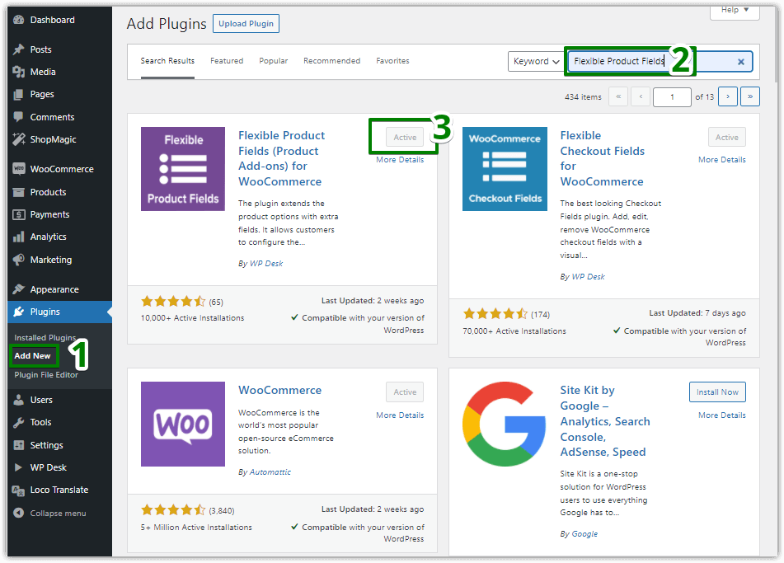
Task: Click the 70,000+ Active Installations text
Action: [x=514, y=331]
